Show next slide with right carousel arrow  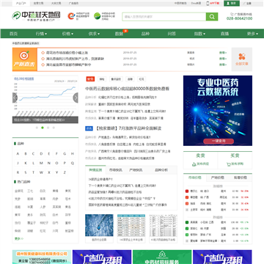click(76, 98)
